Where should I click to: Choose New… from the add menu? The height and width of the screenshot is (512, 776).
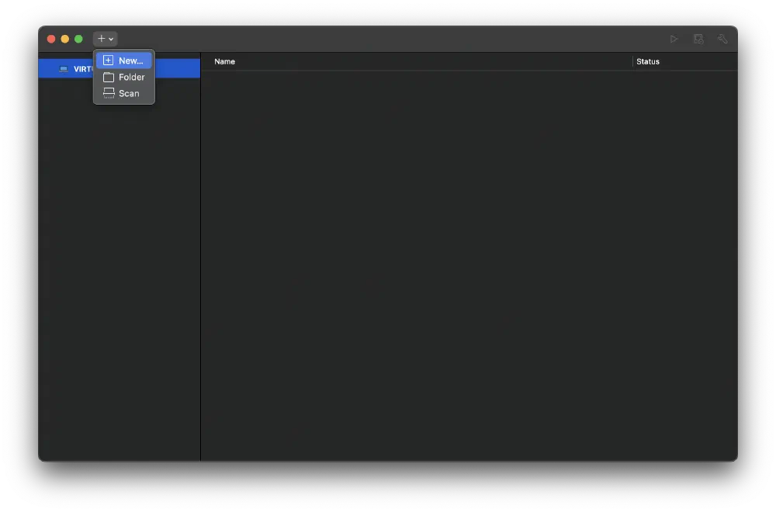coord(130,60)
